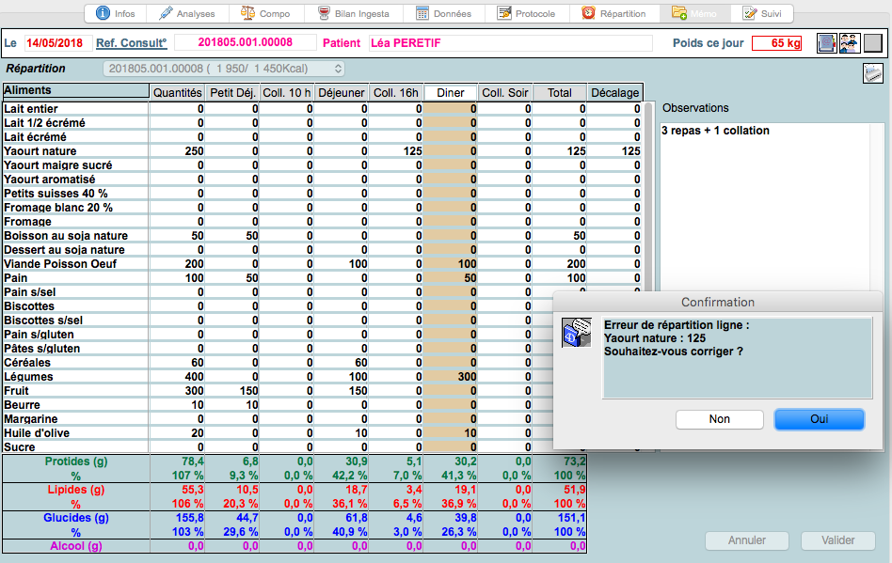Click the Viande Poisson Oeuf row label

click(x=60, y=263)
